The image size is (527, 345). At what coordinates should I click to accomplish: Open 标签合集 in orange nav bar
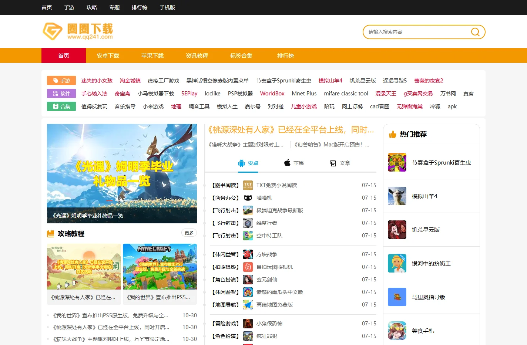(241, 55)
